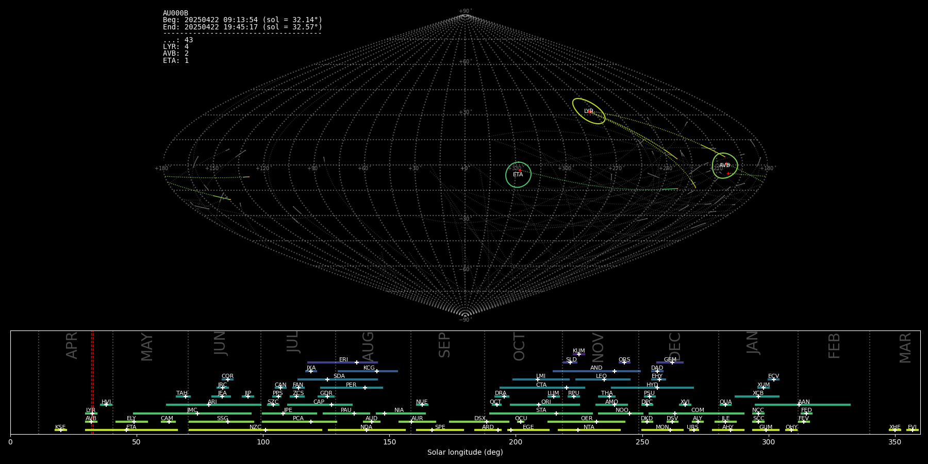Click the 350 tick on the solar longitude axis
The image size is (928, 464).
click(895, 442)
